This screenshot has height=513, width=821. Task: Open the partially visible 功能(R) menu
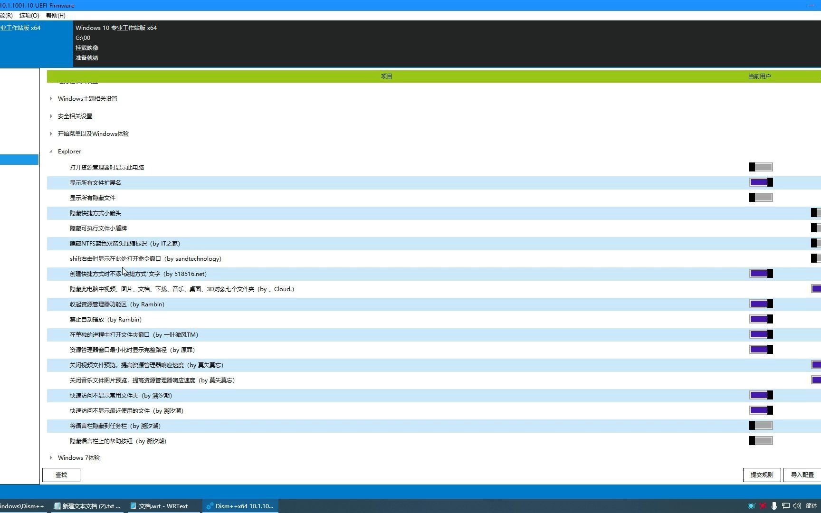[x=6, y=16]
